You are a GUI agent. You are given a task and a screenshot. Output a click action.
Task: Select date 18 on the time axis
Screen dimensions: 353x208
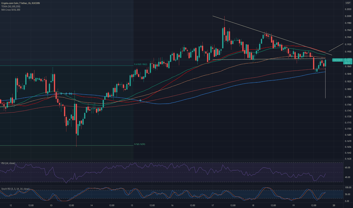click(253, 205)
